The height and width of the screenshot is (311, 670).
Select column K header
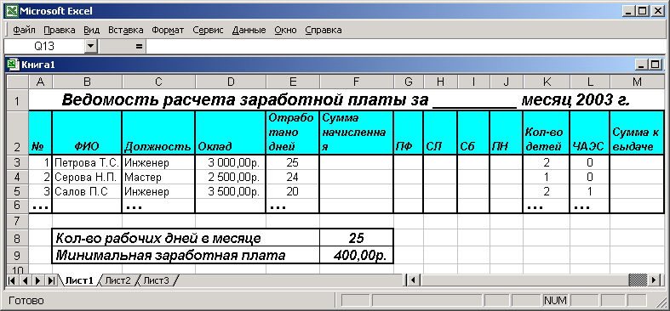pos(547,82)
